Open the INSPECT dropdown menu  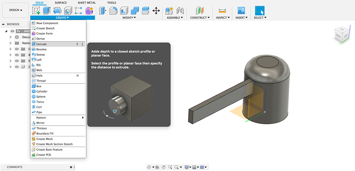[x=223, y=18]
